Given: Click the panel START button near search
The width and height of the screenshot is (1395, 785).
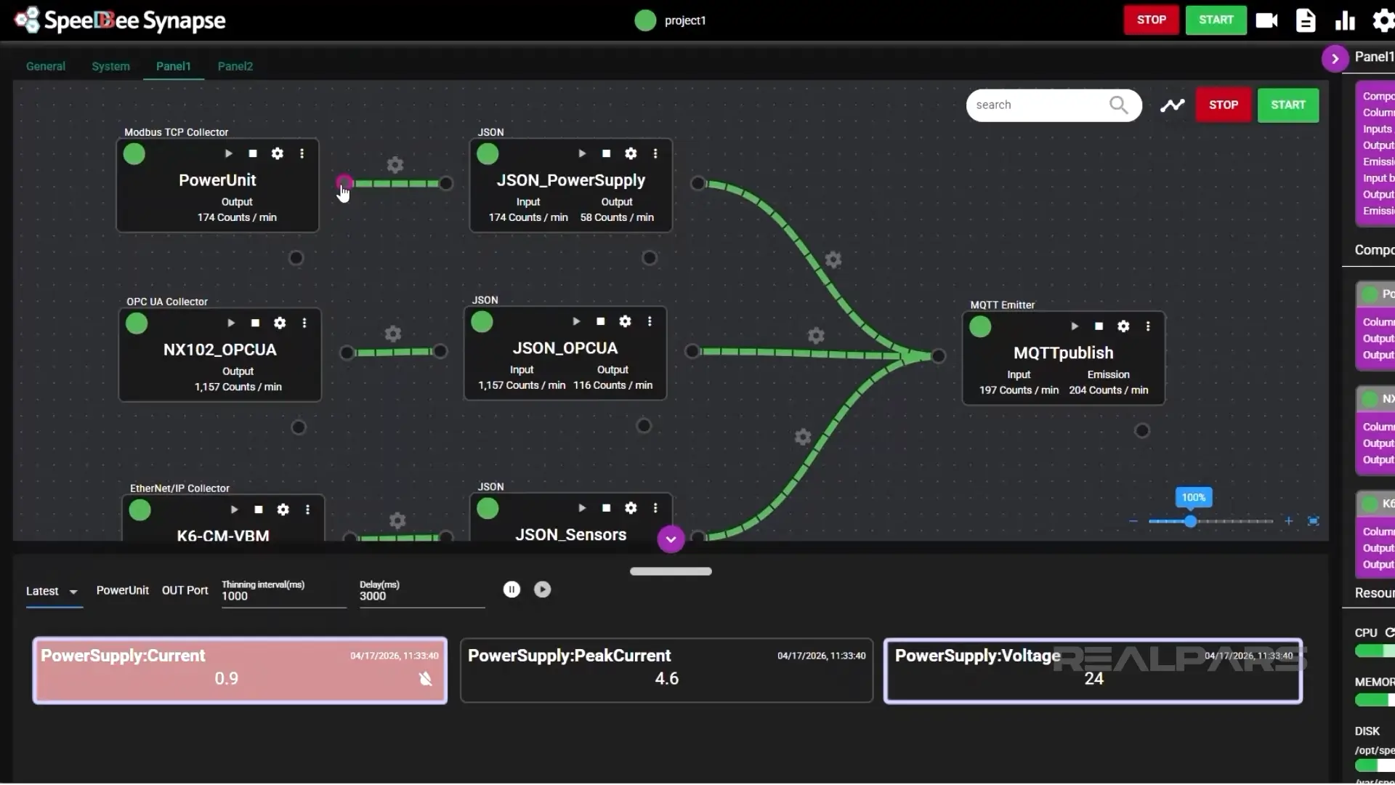Looking at the screenshot, I should 1288,105.
